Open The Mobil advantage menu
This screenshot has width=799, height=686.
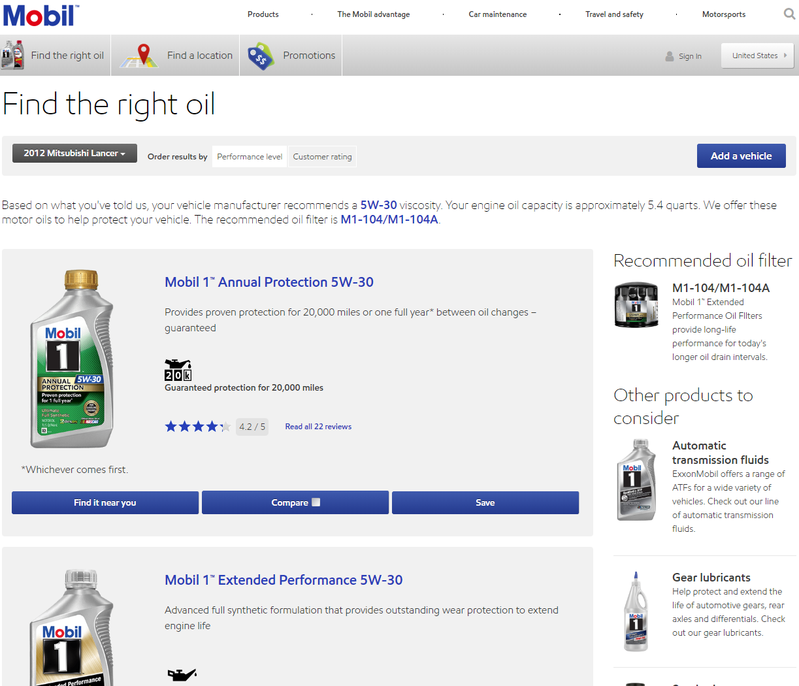[x=374, y=14]
